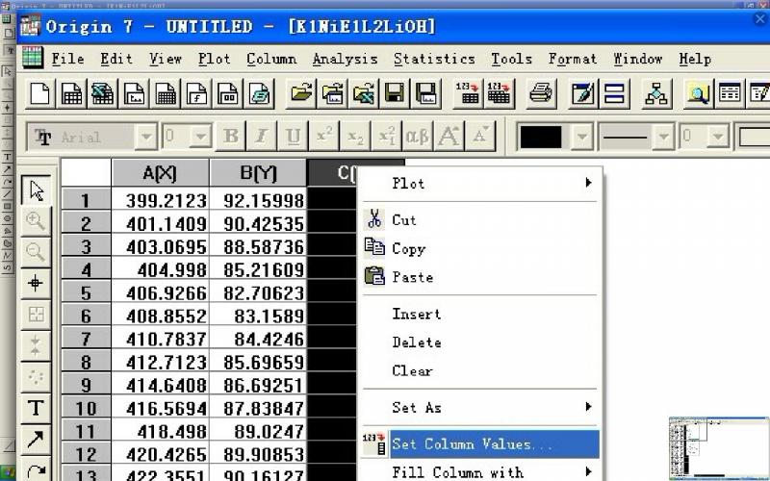The image size is (770, 481).
Task: Click the Save Template disk icon
Action: [425, 92]
